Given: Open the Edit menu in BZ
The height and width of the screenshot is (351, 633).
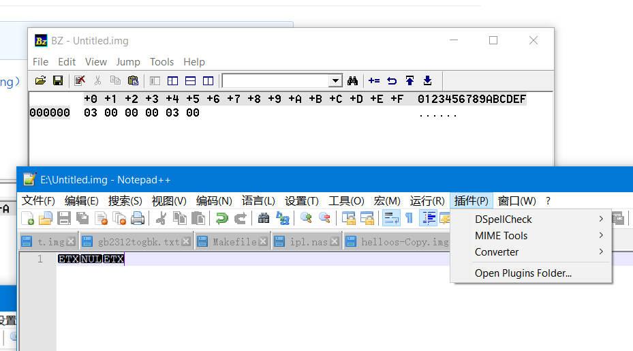Looking at the screenshot, I should point(67,62).
